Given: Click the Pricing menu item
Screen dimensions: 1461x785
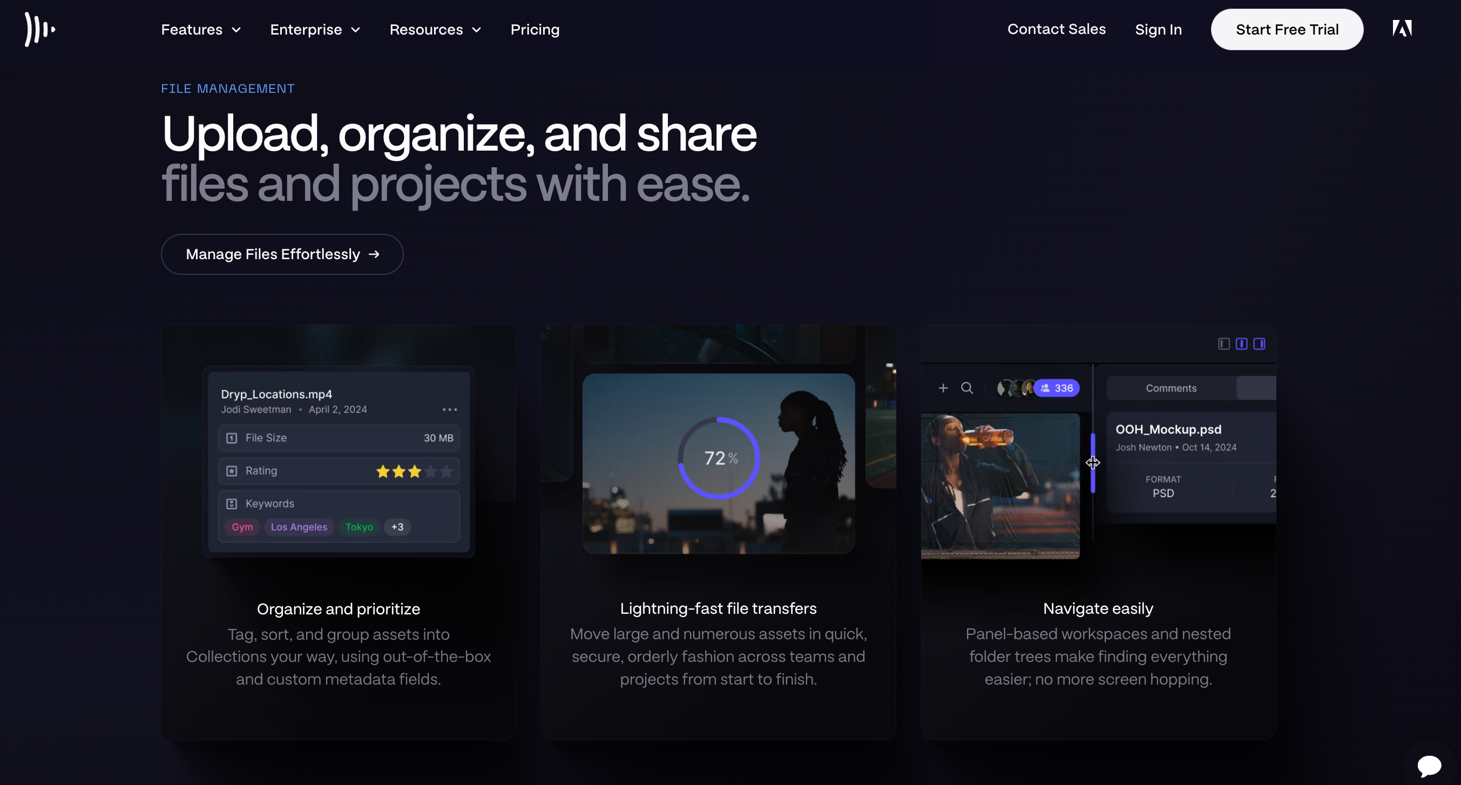Looking at the screenshot, I should pyautogui.click(x=535, y=29).
